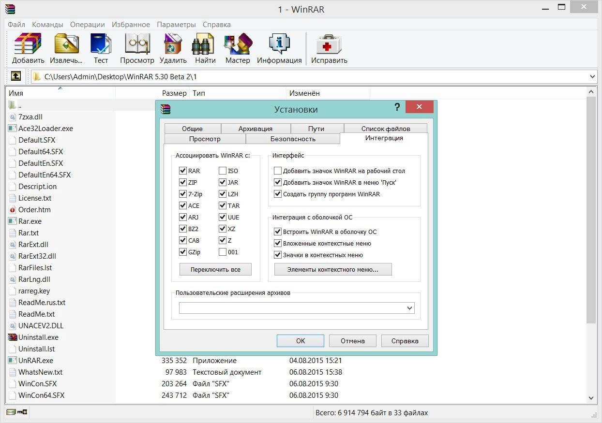
Task: Click the Извлечь toolbar icon
Action: 67,44
